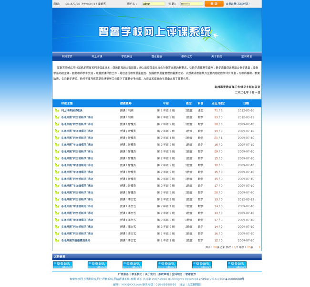Open the 空间域名 navigation item
The height and width of the screenshot is (287, 310).
tap(247, 56)
